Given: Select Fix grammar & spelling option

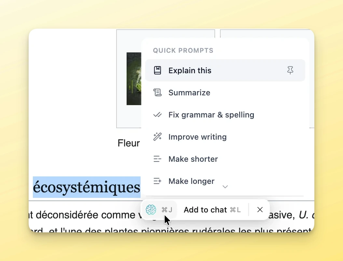Looking at the screenshot, I should tap(211, 115).
